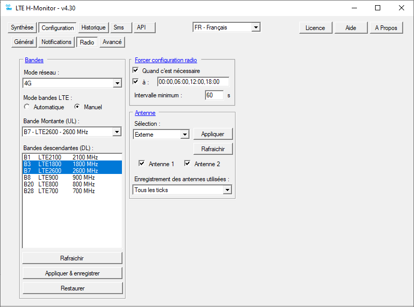414x307 pixels.
Task: Open the Notifications sub-tab
Action: (57, 42)
